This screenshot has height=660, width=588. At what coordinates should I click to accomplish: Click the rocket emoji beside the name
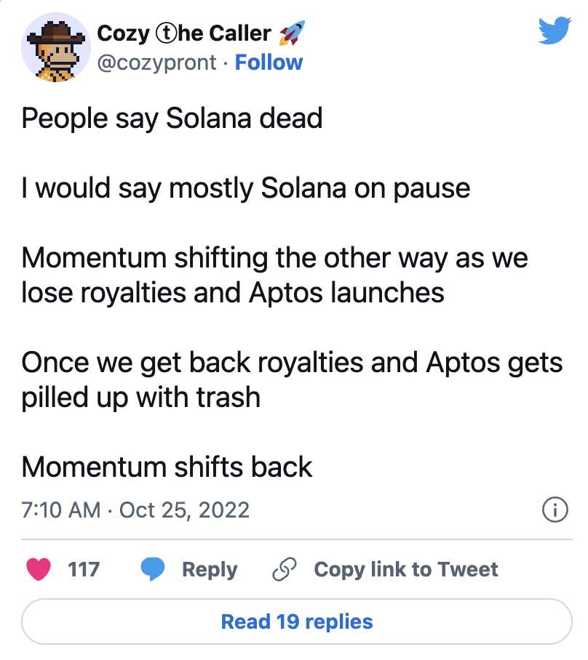292,33
